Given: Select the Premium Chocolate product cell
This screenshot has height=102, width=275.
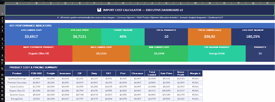Looking at the screenshot, I should pyautogui.click(x=17, y=83).
